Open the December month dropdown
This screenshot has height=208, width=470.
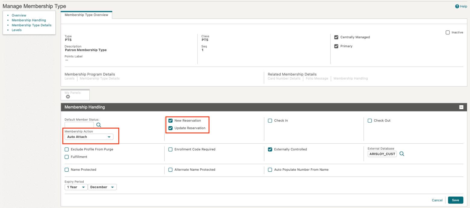(102, 187)
